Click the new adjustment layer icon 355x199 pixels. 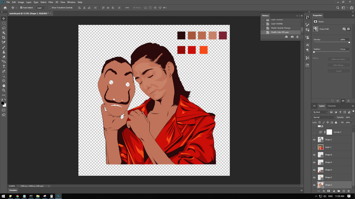[x=334, y=191]
